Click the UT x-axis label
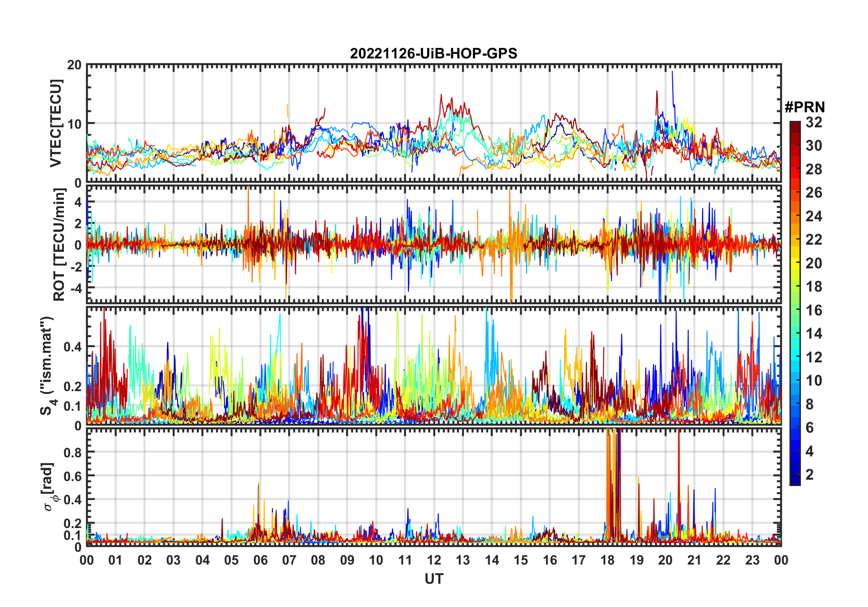The image size is (868, 607). pyautogui.click(x=434, y=579)
